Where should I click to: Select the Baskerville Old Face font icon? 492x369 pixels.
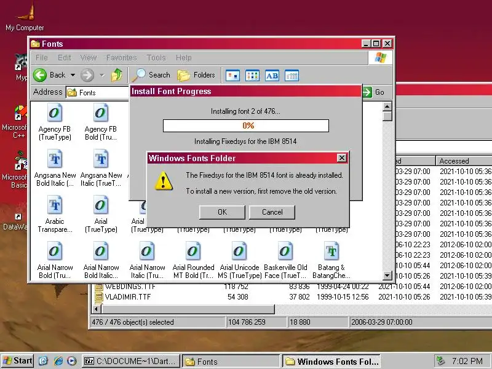(285, 261)
